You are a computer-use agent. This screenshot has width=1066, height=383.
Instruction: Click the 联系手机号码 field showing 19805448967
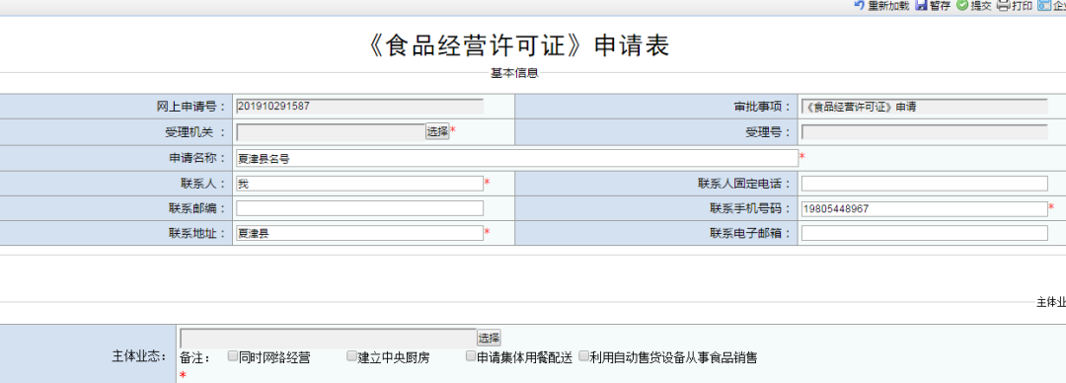point(925,208)
